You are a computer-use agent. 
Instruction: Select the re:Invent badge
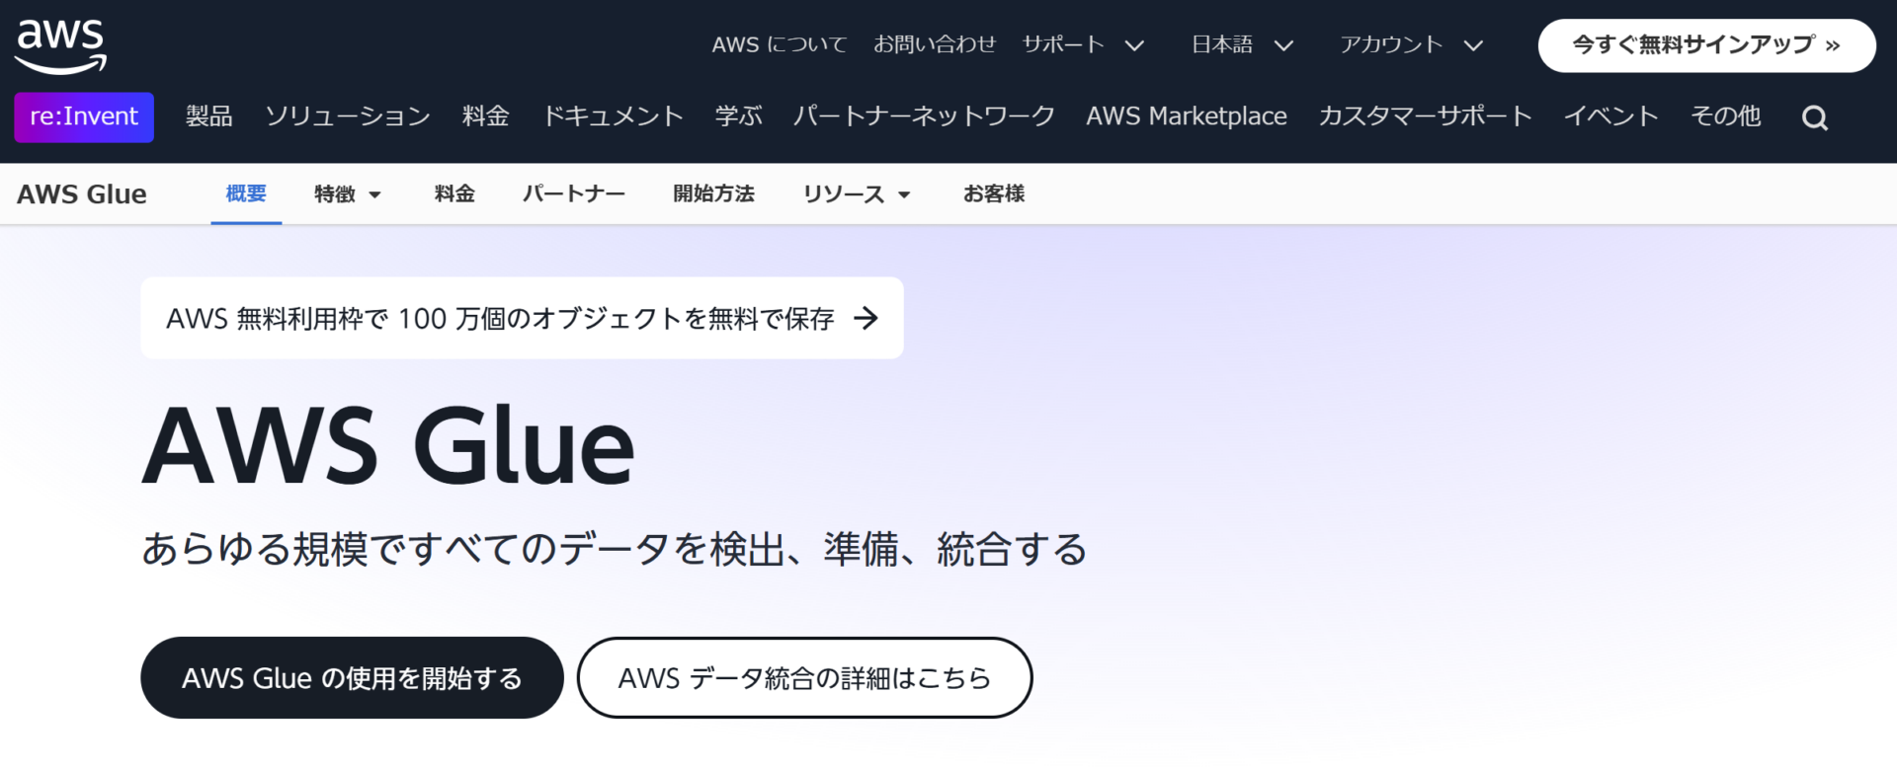[x=83, y=116]
